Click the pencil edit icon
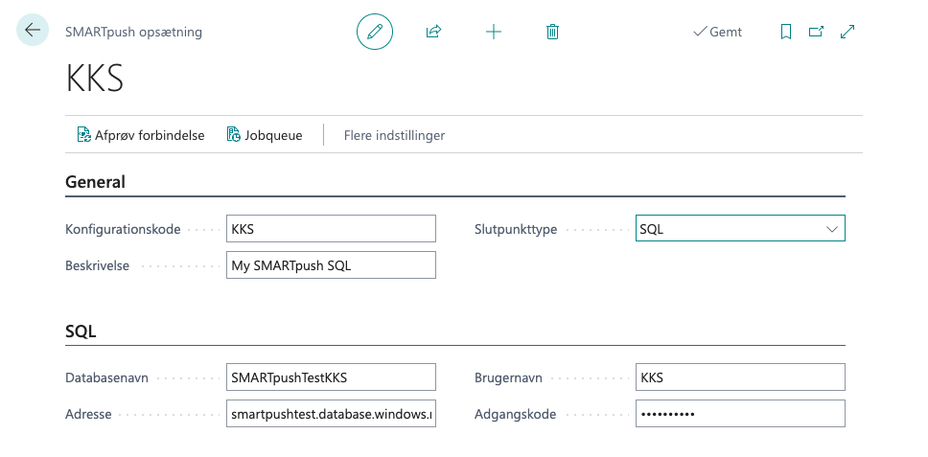The width and height of the screenshot is (928, 457). tap(375, 32)
